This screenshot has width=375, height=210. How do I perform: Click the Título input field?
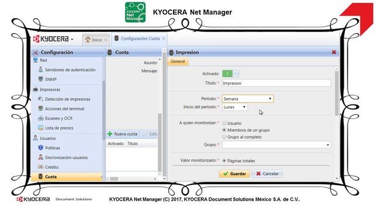point(277,83)
